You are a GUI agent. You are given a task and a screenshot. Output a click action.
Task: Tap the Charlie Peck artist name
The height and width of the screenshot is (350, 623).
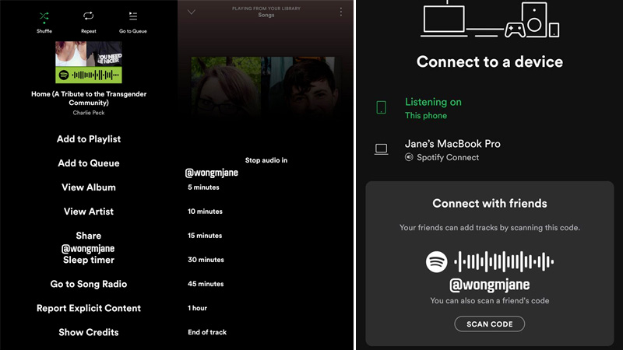click(x=89, y=113)
